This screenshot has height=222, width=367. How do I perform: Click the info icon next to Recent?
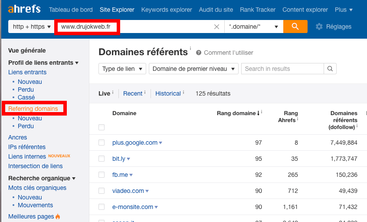click(145, 92)
